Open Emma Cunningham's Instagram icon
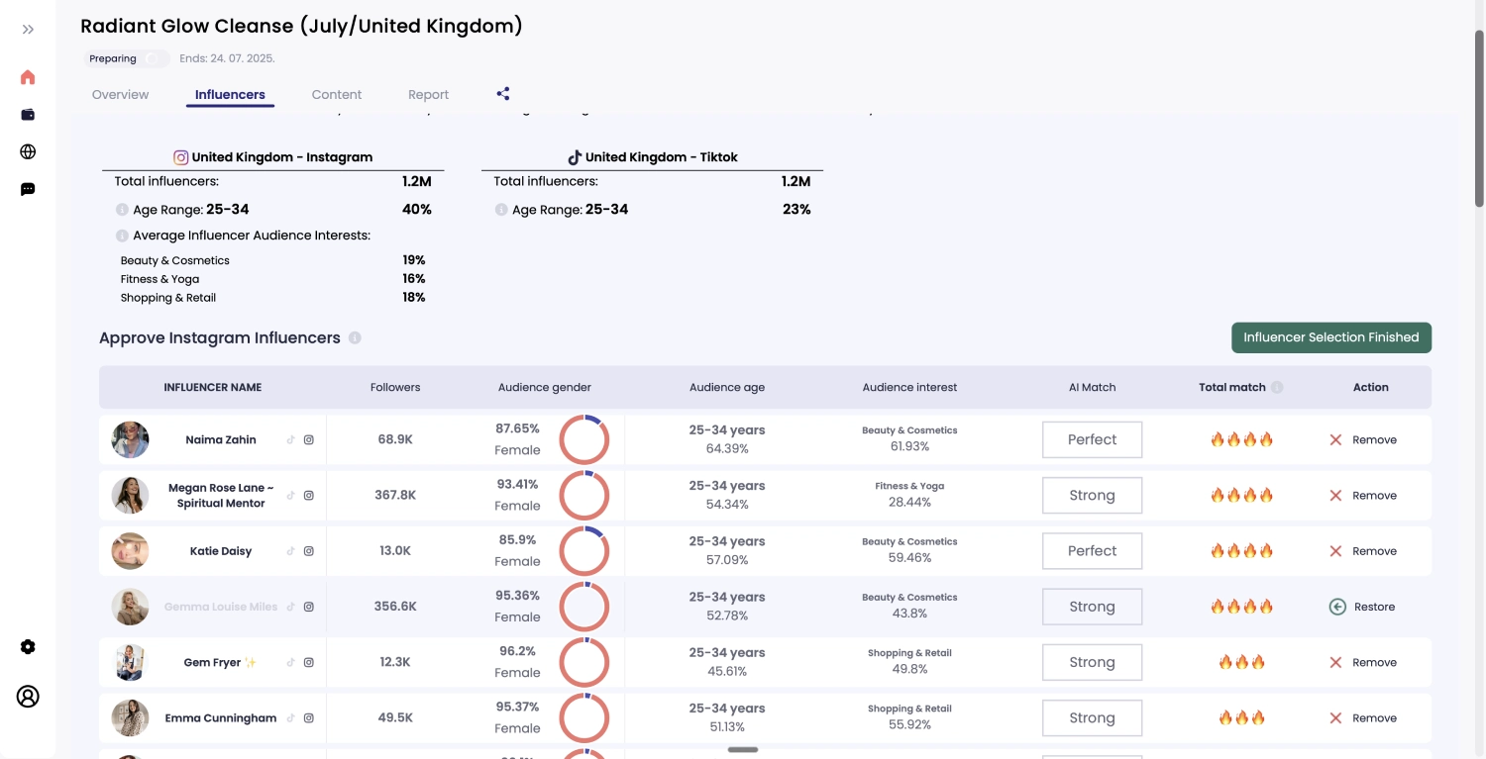The image size is (1486, 759). coord(309,718)
